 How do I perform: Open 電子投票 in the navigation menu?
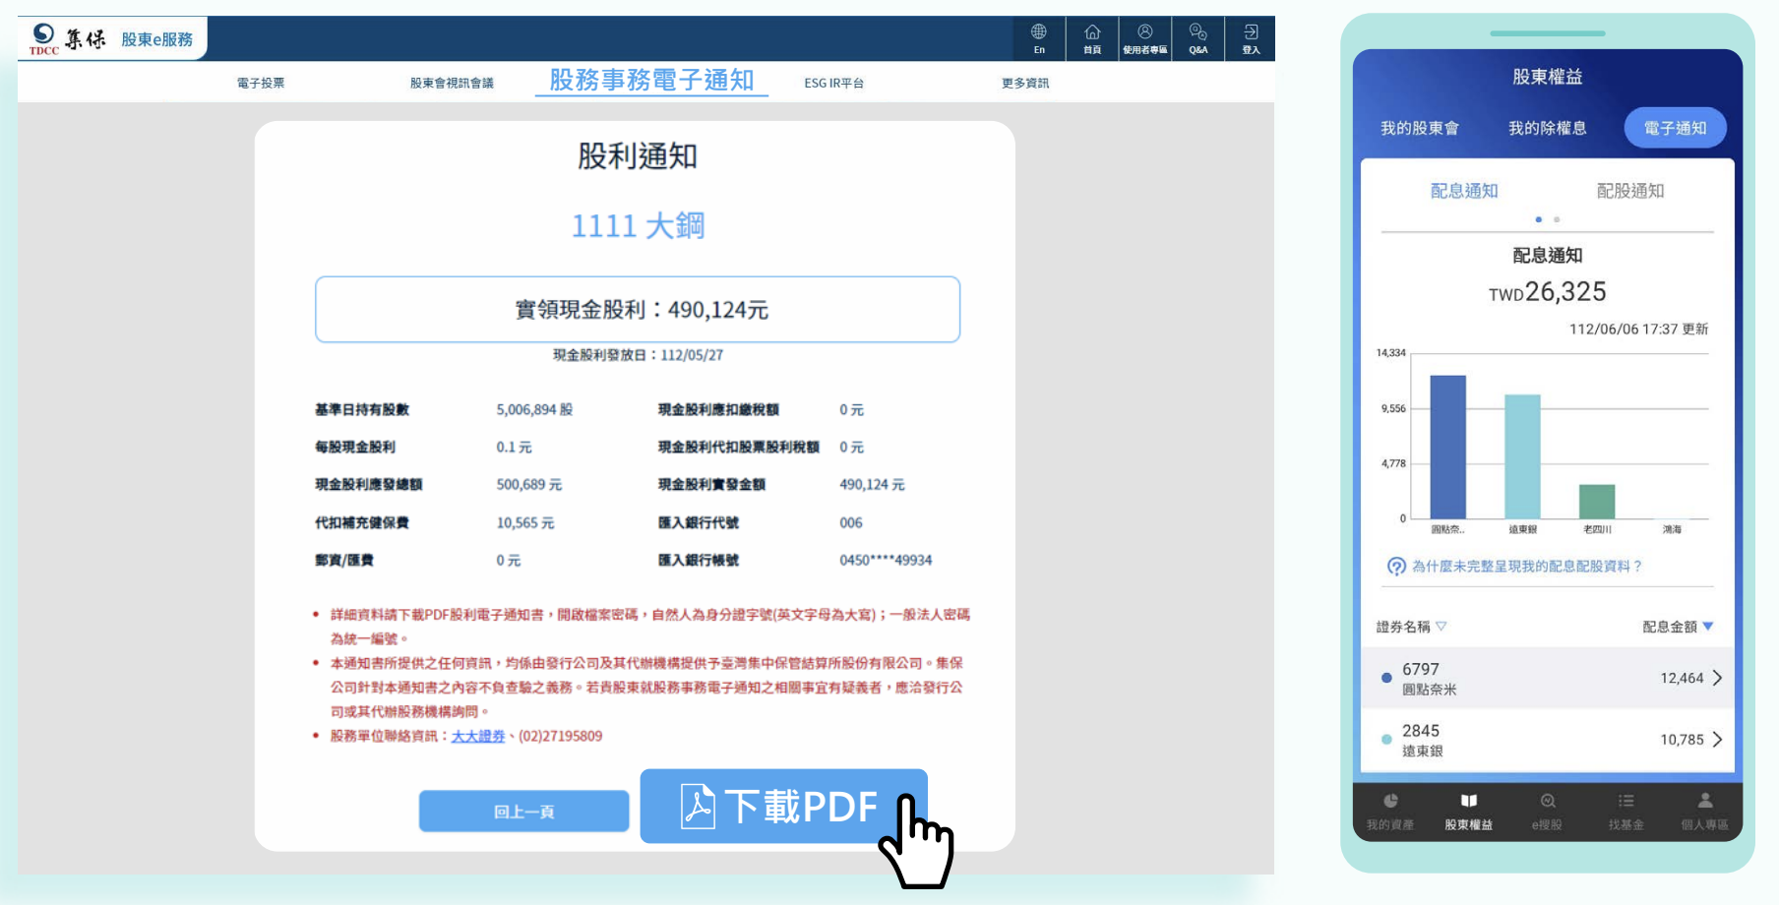261,84
